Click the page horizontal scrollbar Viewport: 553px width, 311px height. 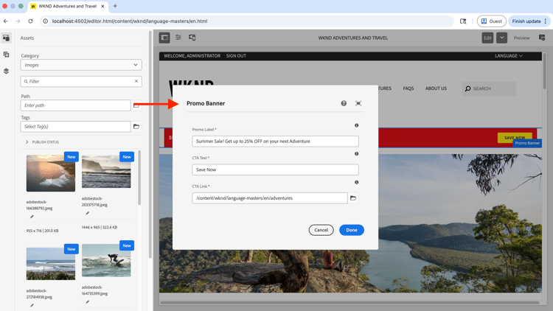tap(349, 303)
